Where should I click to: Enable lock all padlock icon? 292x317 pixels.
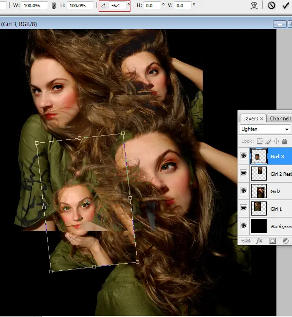point(284,141)
